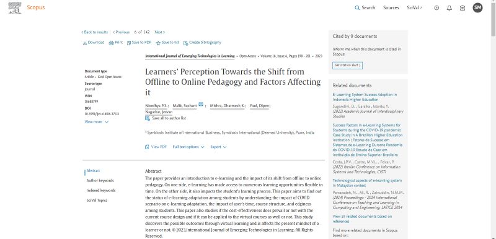Open the SM user profile avatar
Image resolution: width=496 pixels, height=239 pixels.
[477, 7]
